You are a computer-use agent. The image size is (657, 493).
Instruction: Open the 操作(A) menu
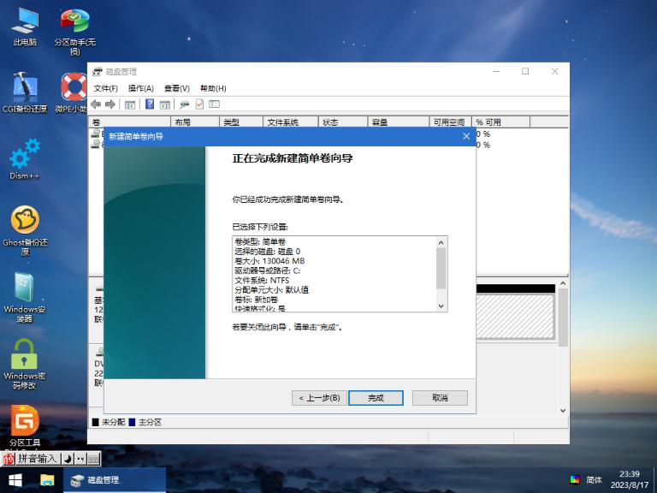[140, 88]
